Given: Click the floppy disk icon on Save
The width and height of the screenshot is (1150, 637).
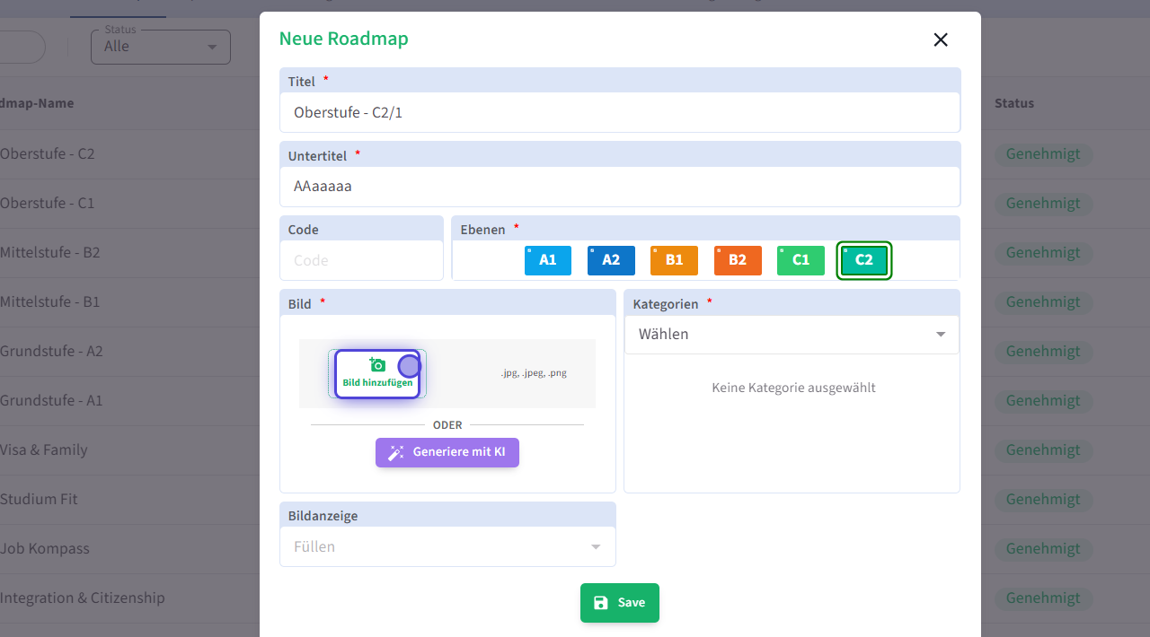Looking at the screenshot, I should pyautogui.click(x=601, y=603).
